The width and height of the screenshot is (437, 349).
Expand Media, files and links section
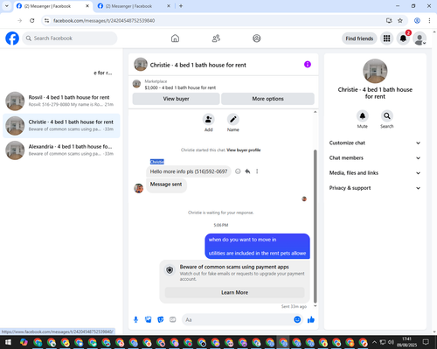pyautogui.click(x=375, y=173)
